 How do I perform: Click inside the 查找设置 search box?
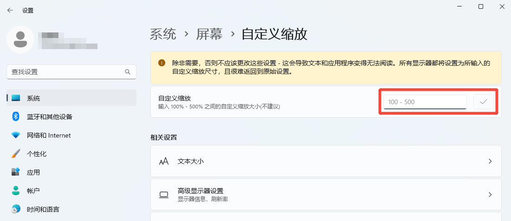pyautogui.click(x=65, y=72)
